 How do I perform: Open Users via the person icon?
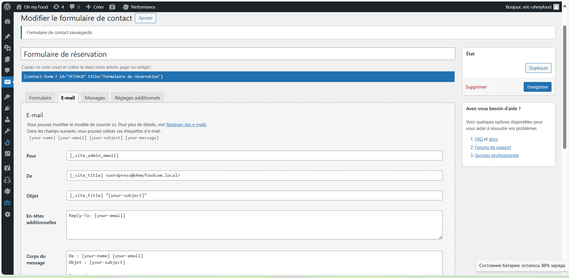7,120
